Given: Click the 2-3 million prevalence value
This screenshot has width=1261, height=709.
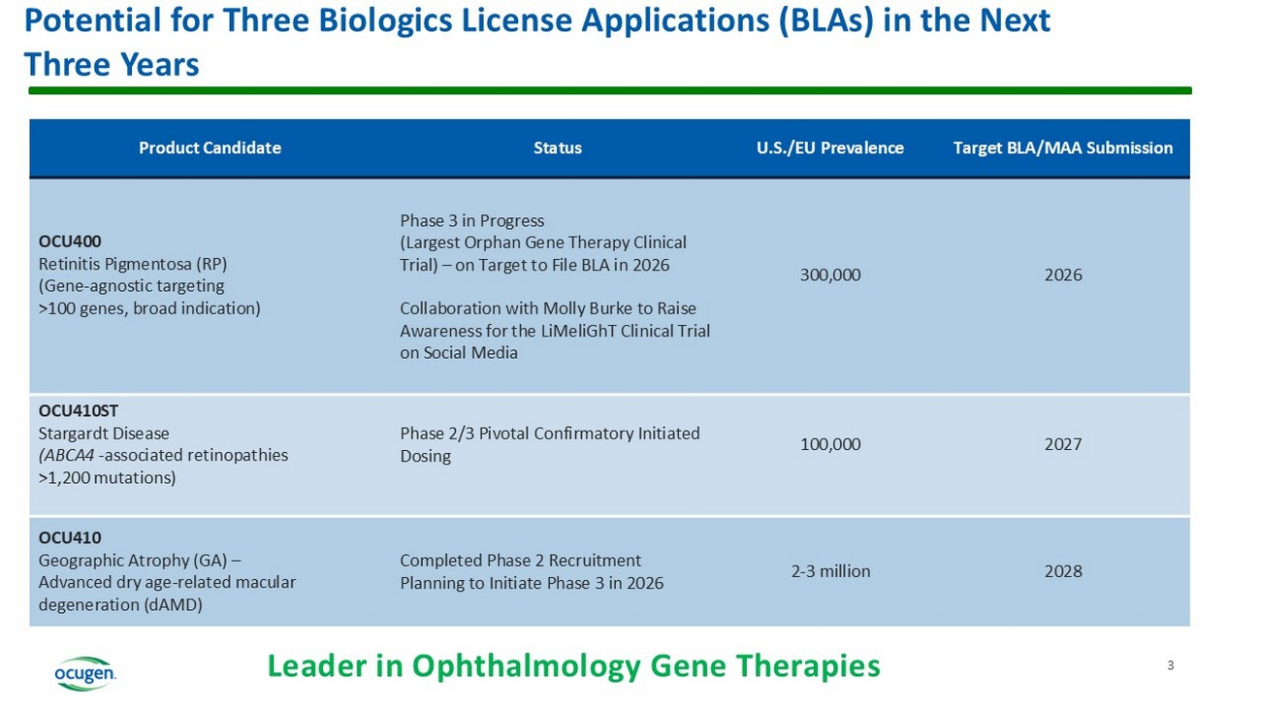Looking at the screenshot, I should coord(830,571).
